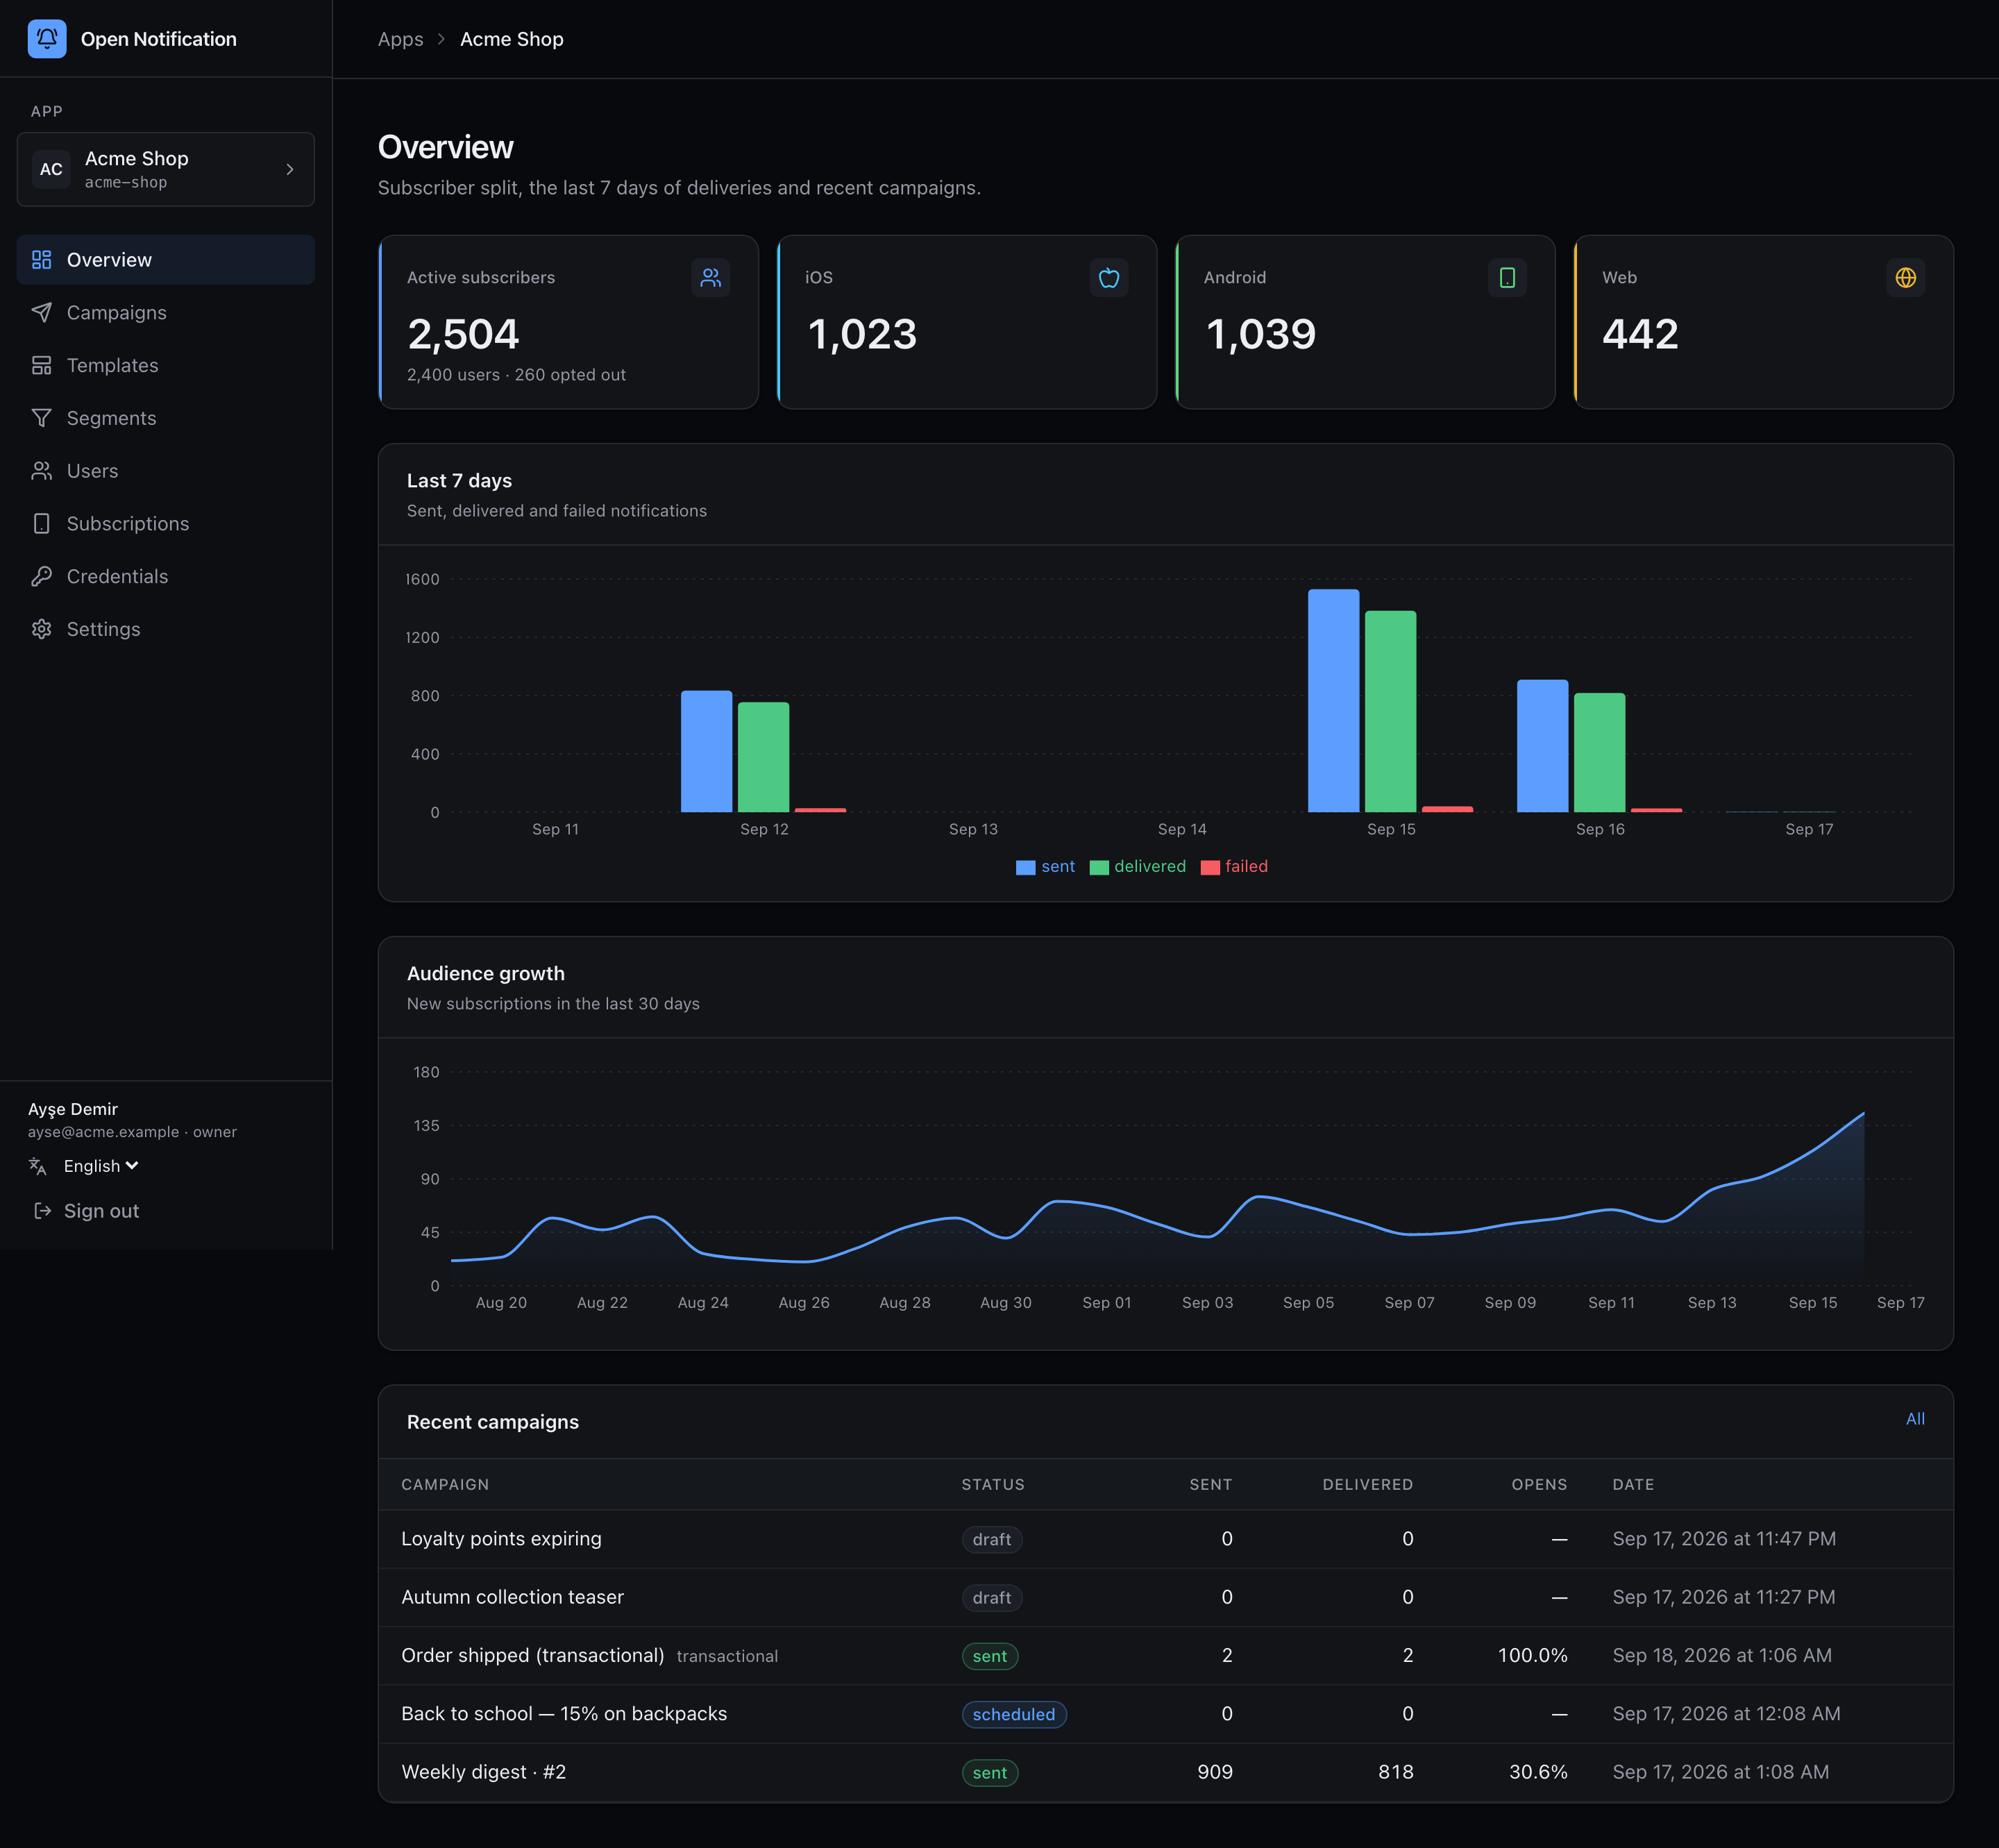Click the date Sep 18, 2026 at 1:06 AM
This screenshot has height=1848, width=1999.
coord(1722,1656)
